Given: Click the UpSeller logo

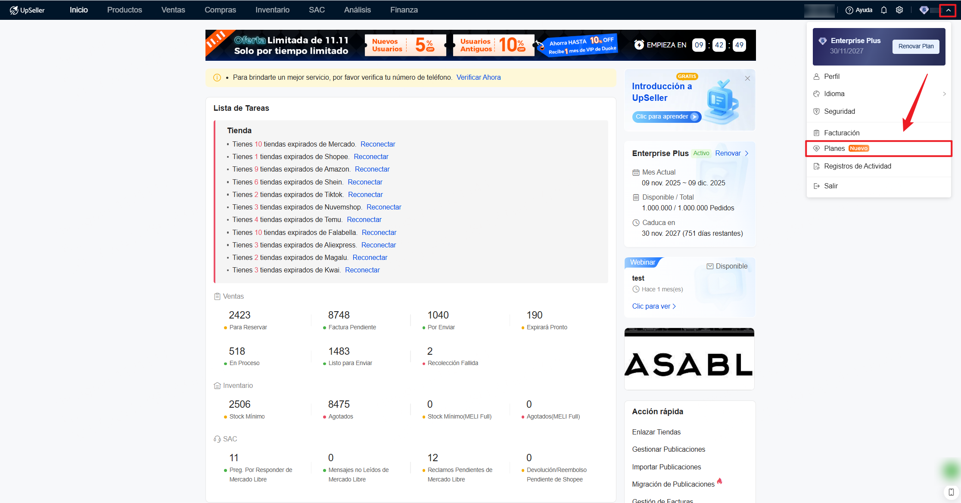Looking at the screenshot, I should pos(27,10).
